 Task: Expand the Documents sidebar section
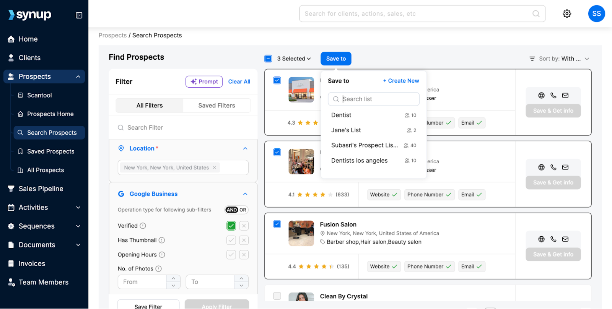coord(78,245)
